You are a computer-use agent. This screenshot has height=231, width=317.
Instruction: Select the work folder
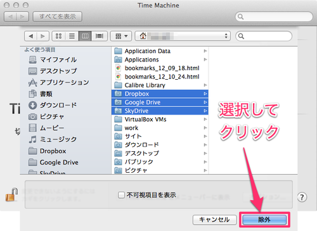pyautogui.click(x=160, y=128)
